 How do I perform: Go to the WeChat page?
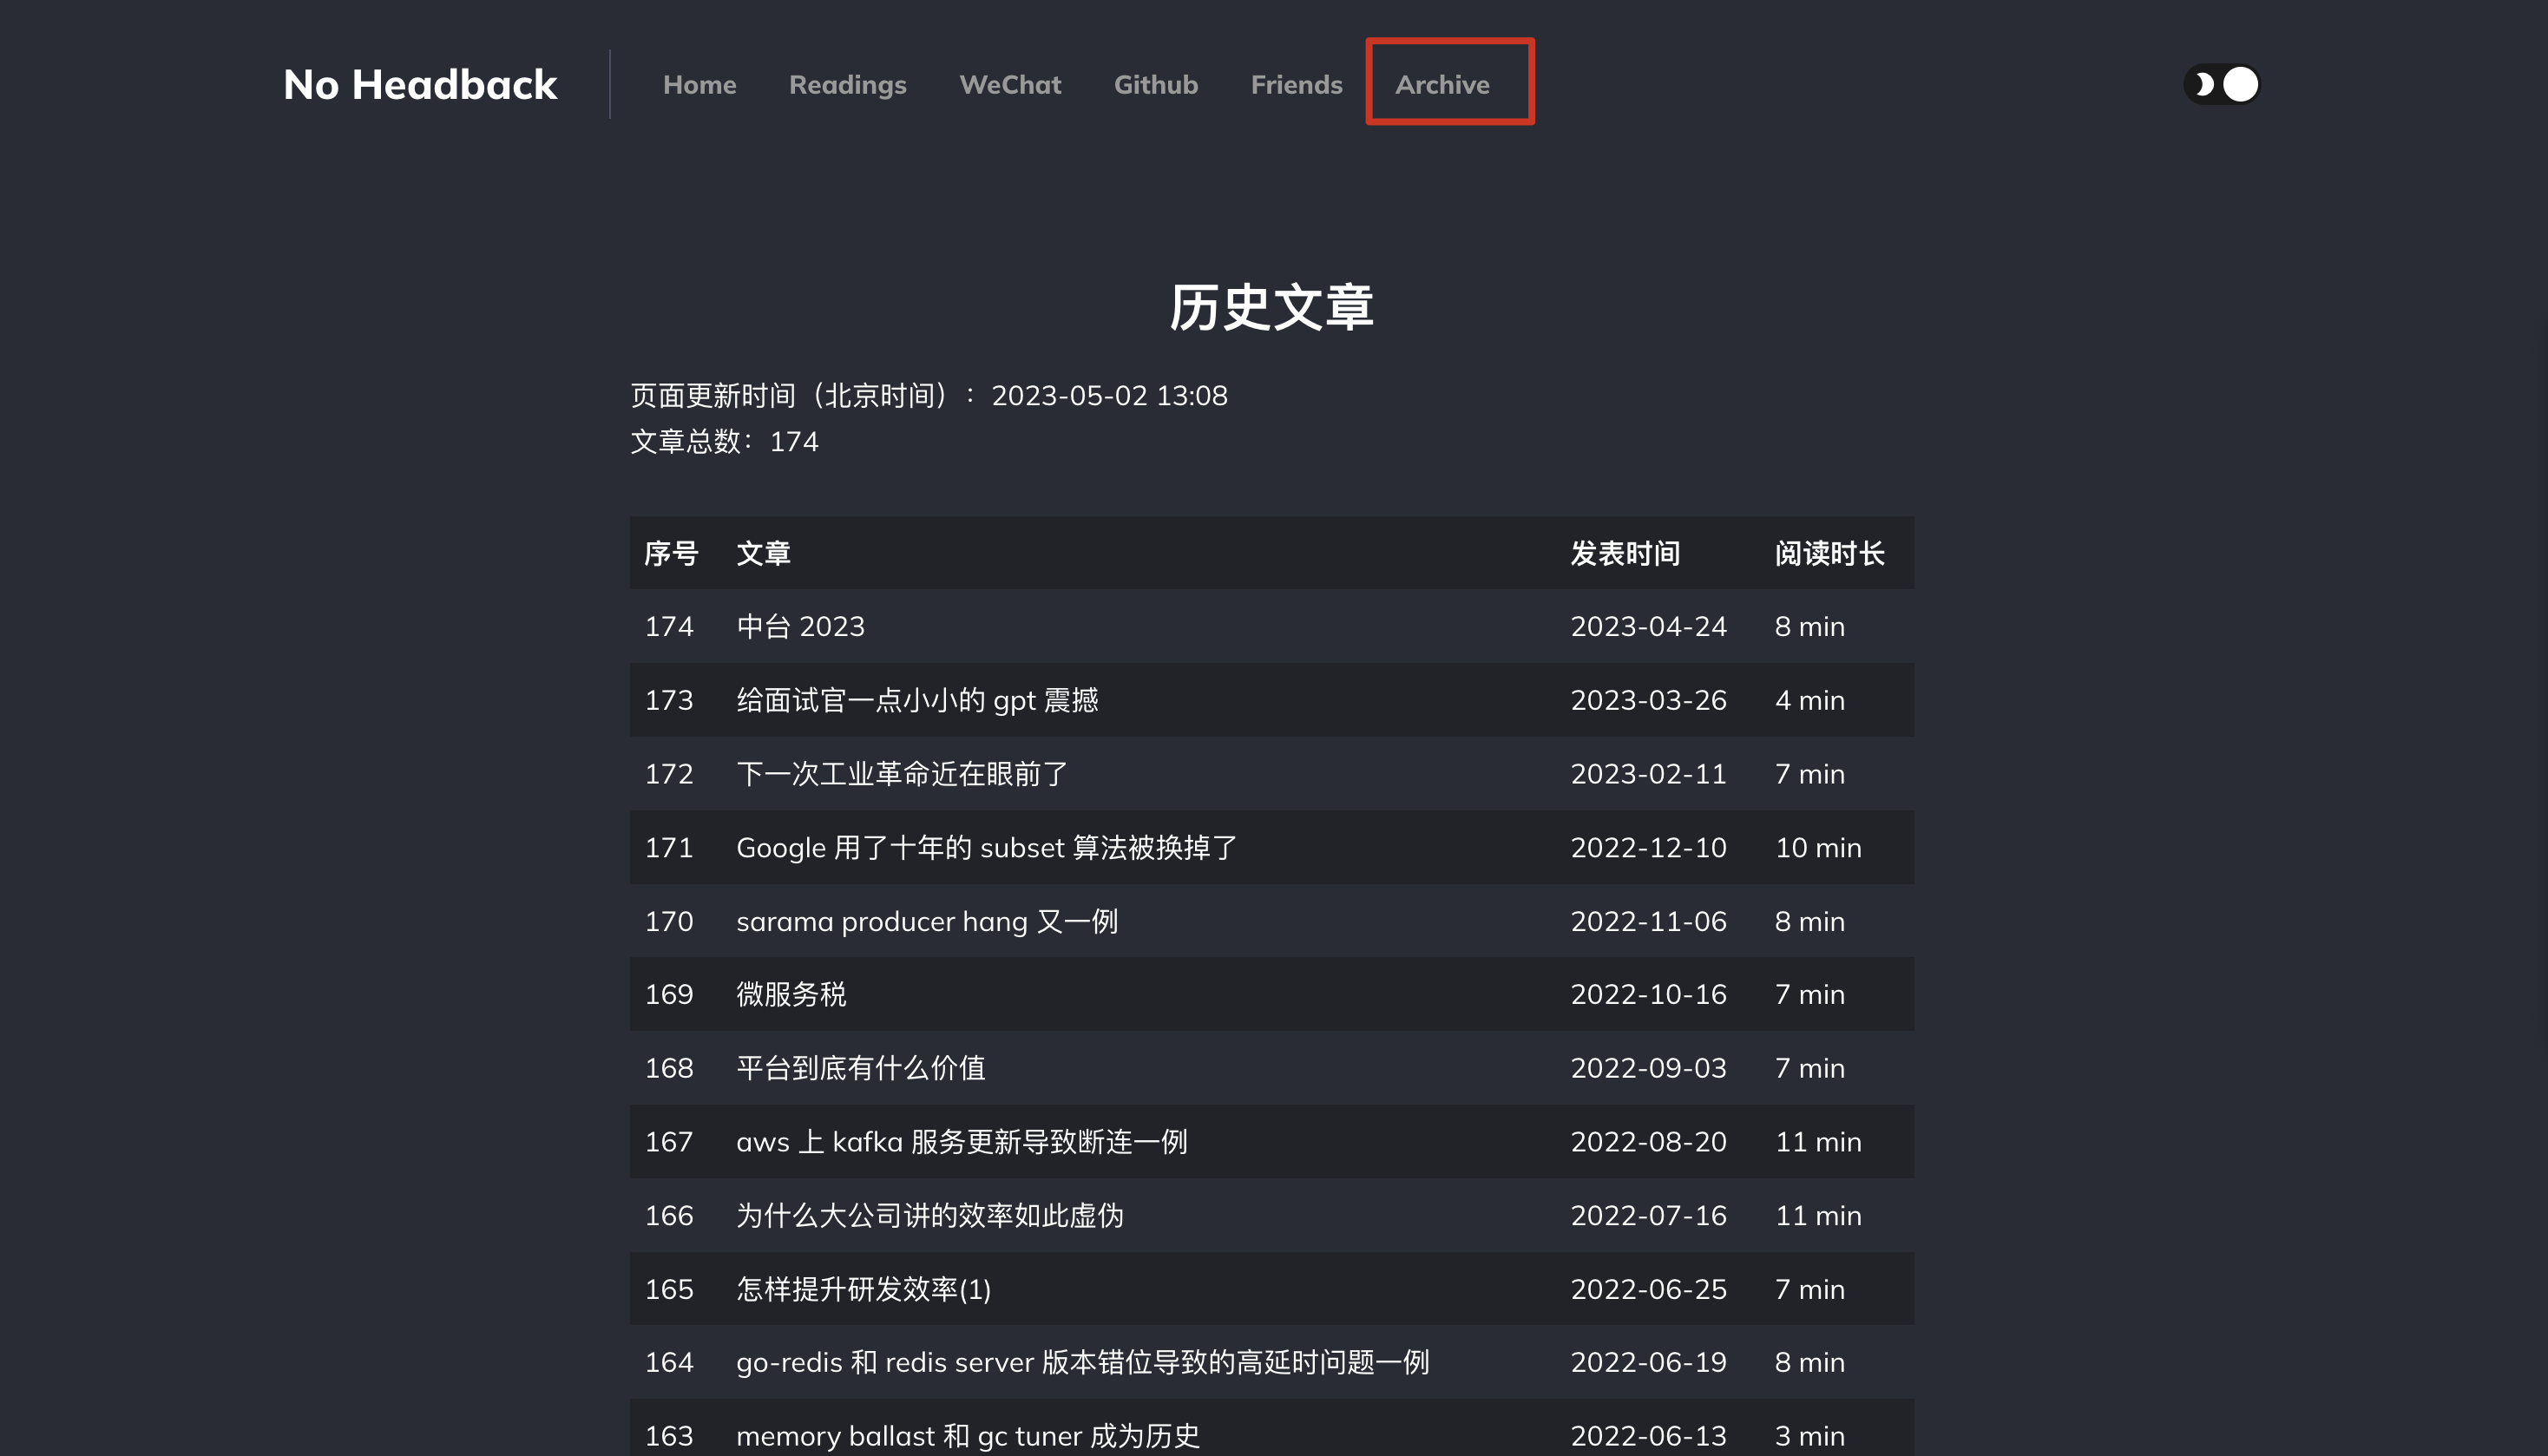1010,85
